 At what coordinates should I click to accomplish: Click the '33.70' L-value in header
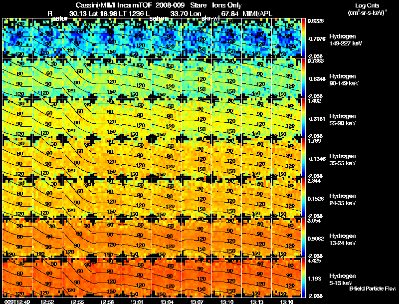179,13
